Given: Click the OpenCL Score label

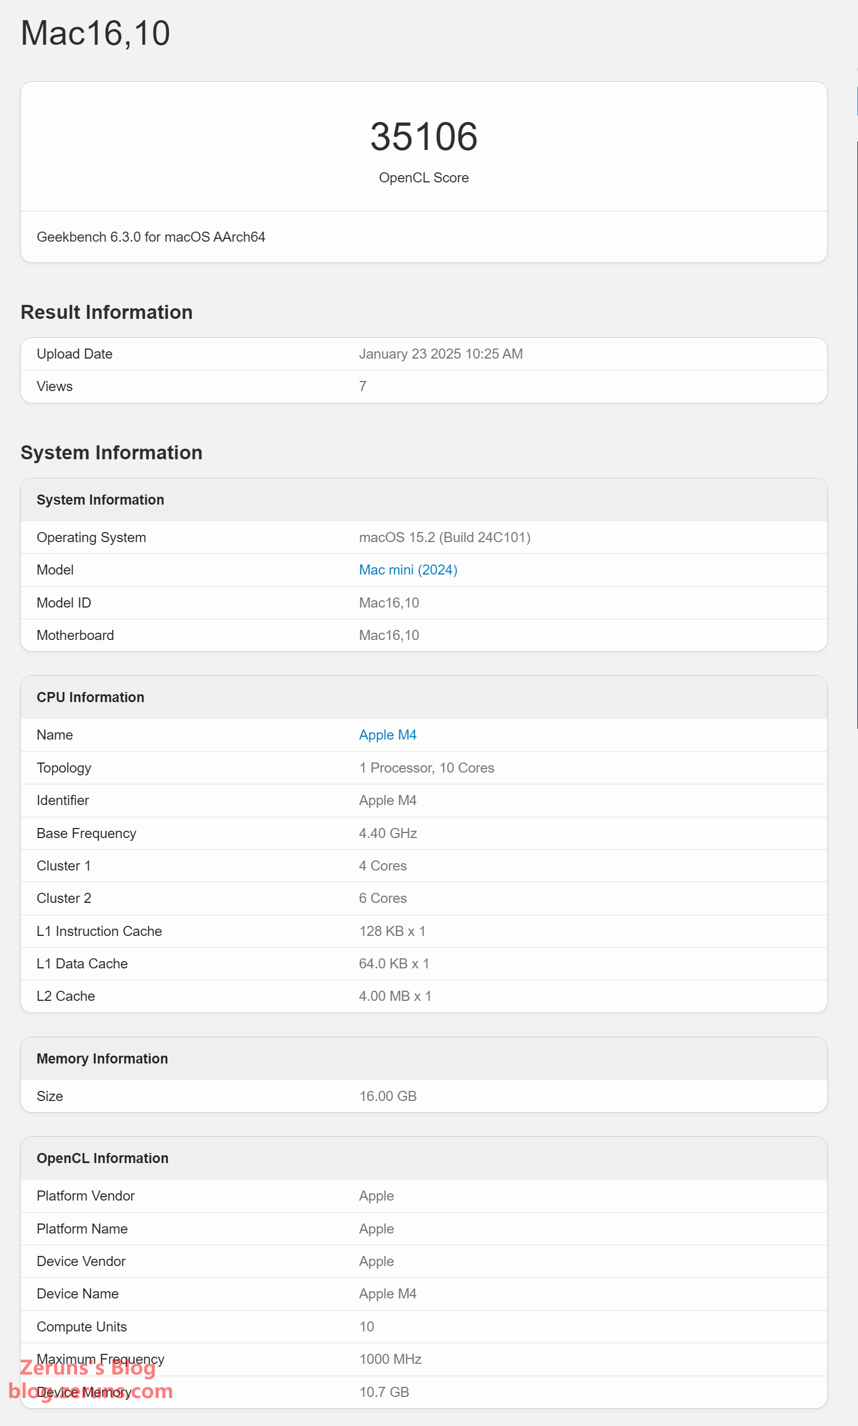Looking at the screenshot, I should tap(423, 177).
